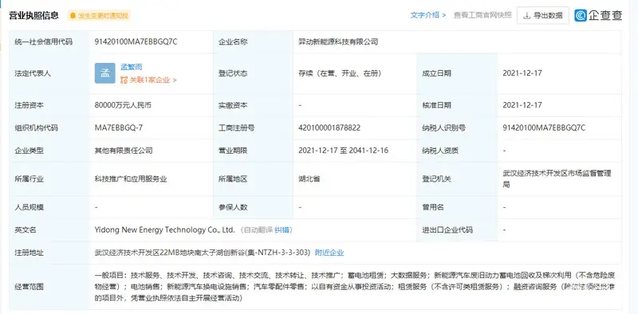Click company type 其他有限责任公司

[124, 151]
